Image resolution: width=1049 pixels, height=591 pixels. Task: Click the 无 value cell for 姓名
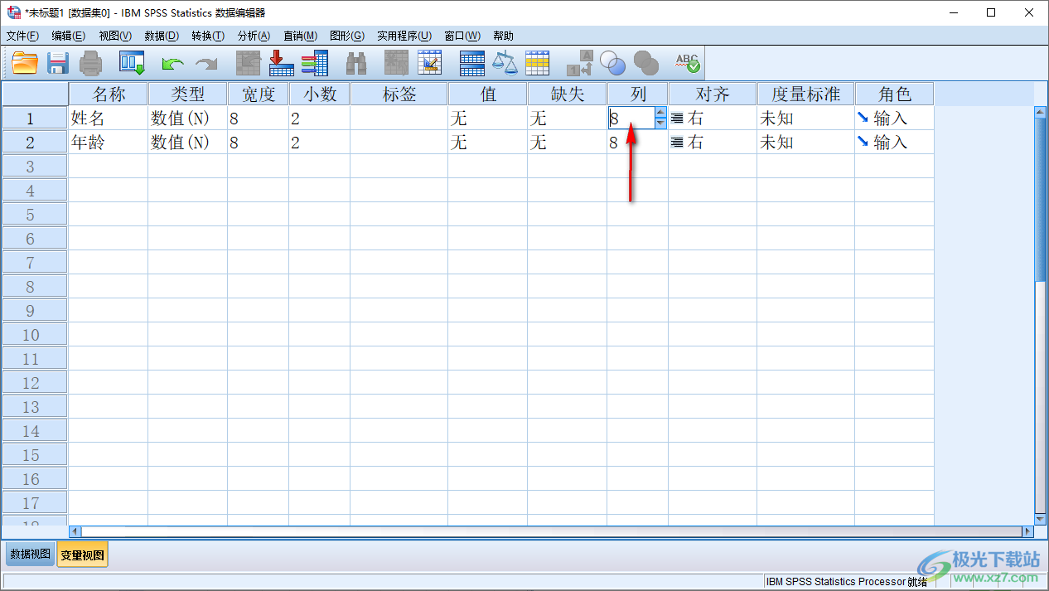[x=487, y=118]
